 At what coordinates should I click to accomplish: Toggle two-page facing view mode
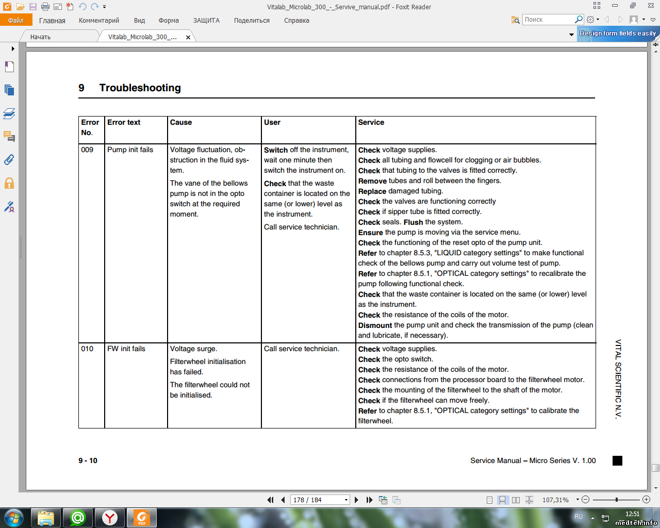coord(516,500)
